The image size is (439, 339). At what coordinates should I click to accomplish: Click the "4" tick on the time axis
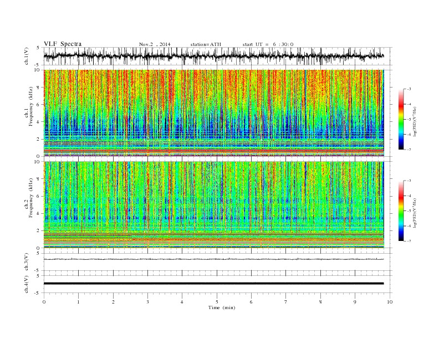tap(182, 302)
